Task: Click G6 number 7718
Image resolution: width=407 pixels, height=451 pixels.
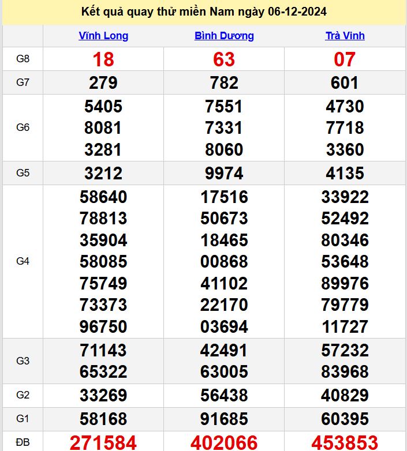Action: tap(345, 127)
